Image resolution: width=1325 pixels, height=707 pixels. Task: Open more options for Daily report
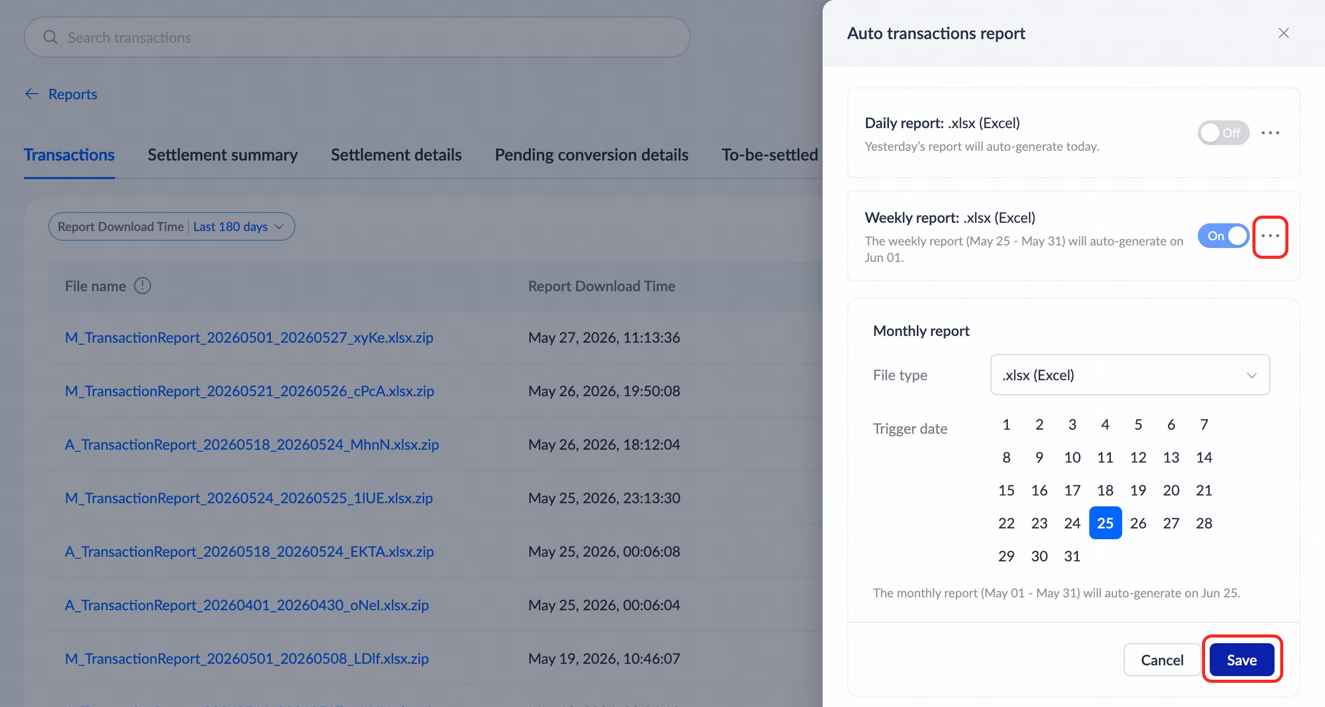tap(1270, 133)
